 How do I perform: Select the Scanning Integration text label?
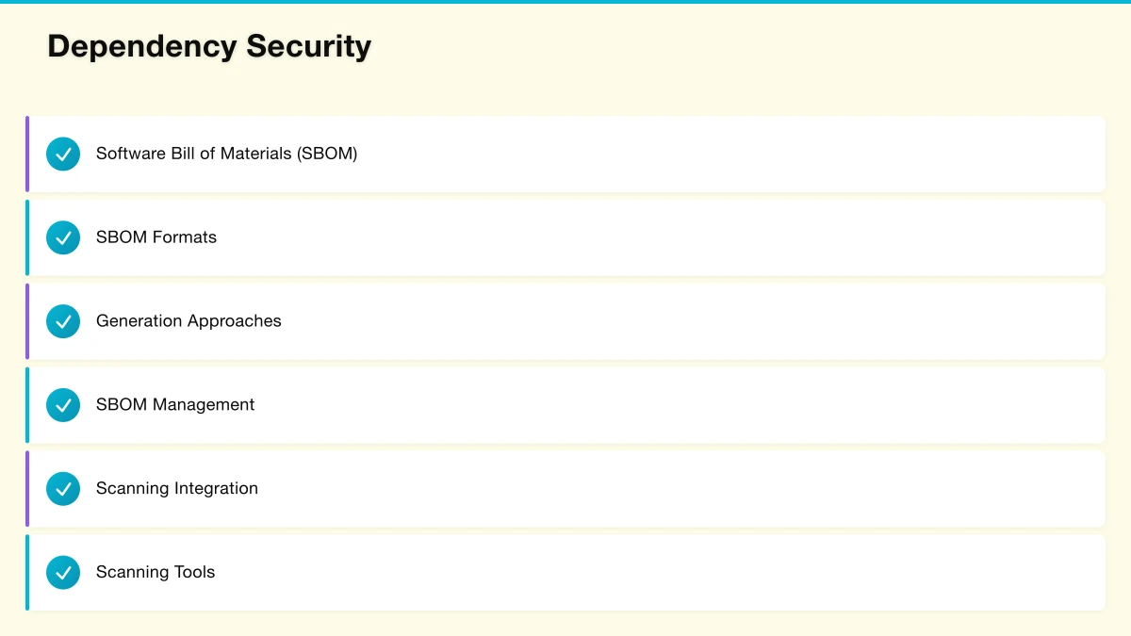(x=177, y=489)
